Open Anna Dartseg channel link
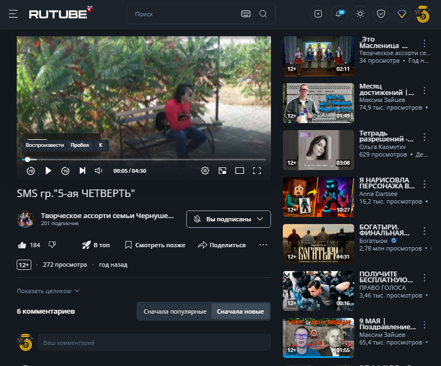441x366 pixels. pyautogui.click(x=378, y=194)
